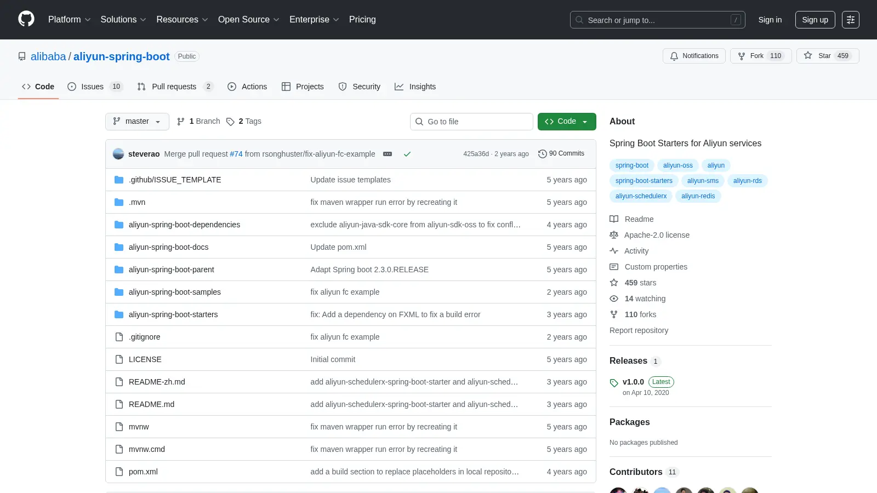
Task: Switch to the Insights tab
Action: pos(415,87)
